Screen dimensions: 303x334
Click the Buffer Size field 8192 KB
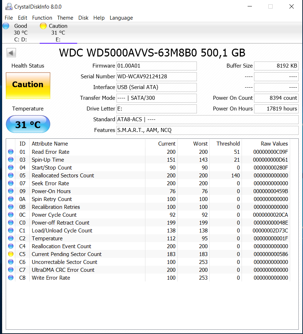pos(277,66)
